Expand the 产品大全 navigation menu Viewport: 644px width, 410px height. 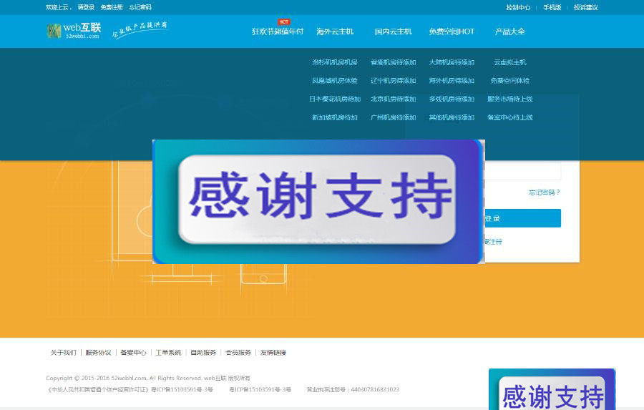(509, 31)
